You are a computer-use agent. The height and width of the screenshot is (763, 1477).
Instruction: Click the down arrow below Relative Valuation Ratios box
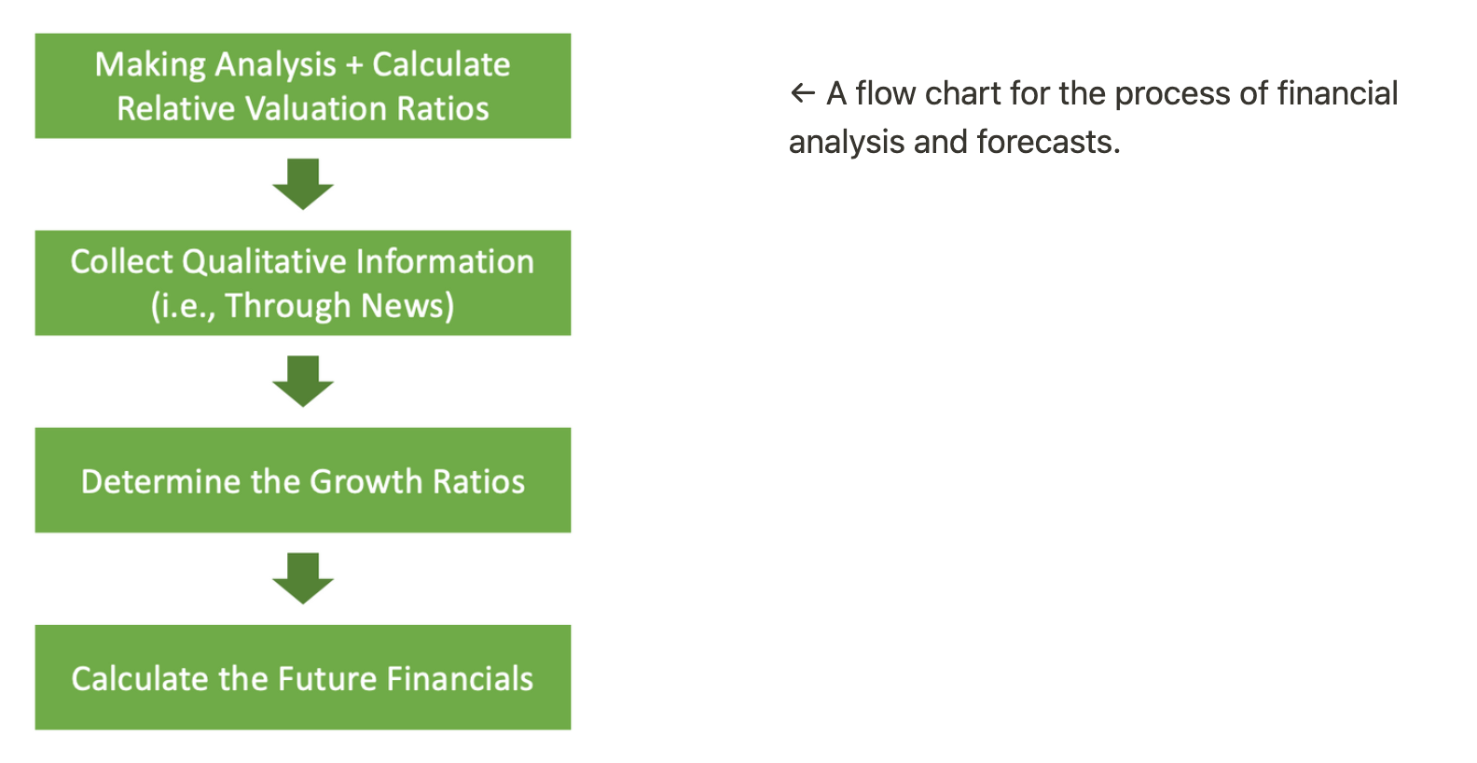coord(303,184)
